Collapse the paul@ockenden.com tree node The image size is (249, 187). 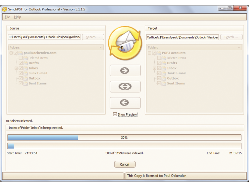coord(11,53)
